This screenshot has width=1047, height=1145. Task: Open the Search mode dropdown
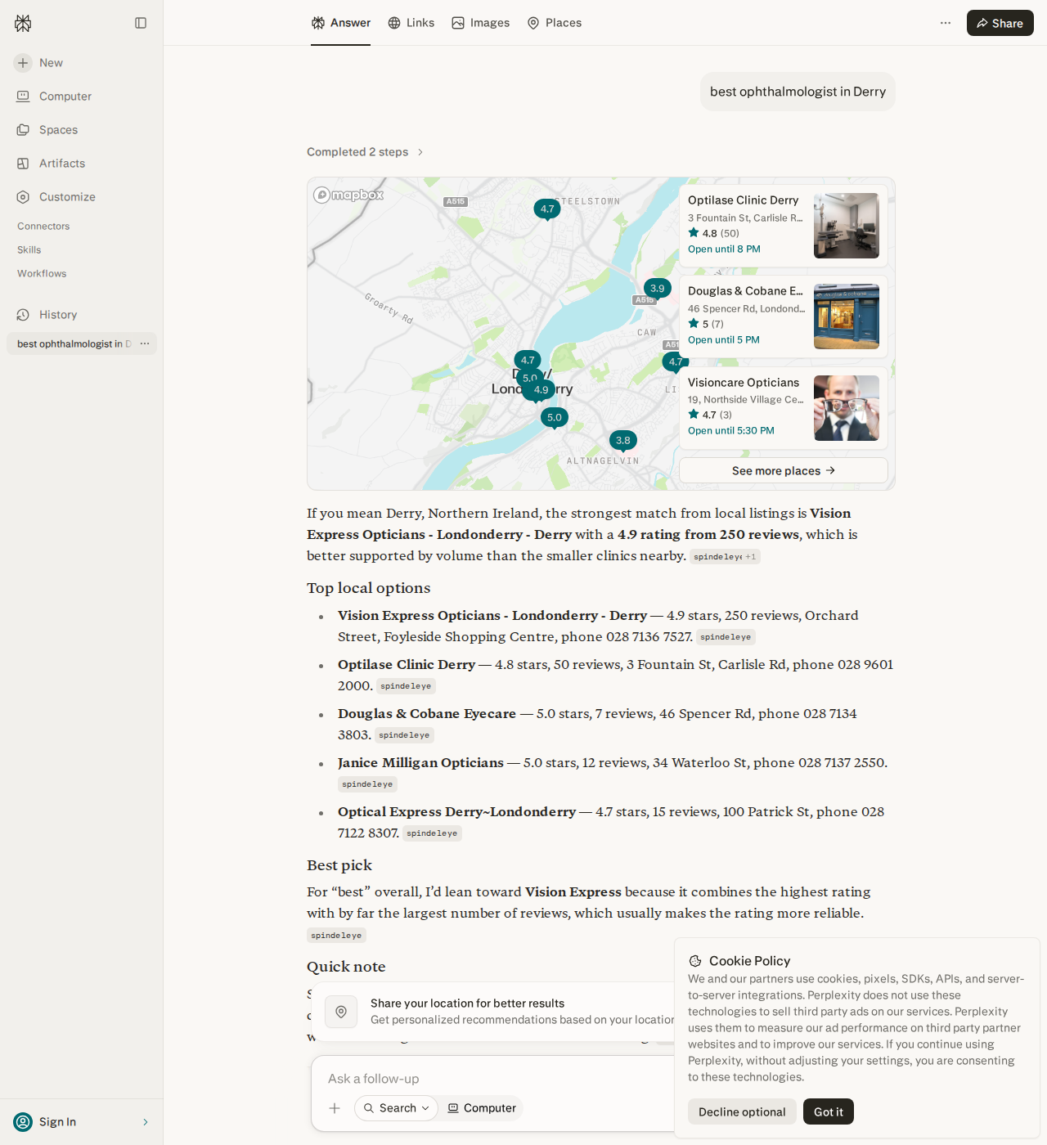coord(396,1108)
